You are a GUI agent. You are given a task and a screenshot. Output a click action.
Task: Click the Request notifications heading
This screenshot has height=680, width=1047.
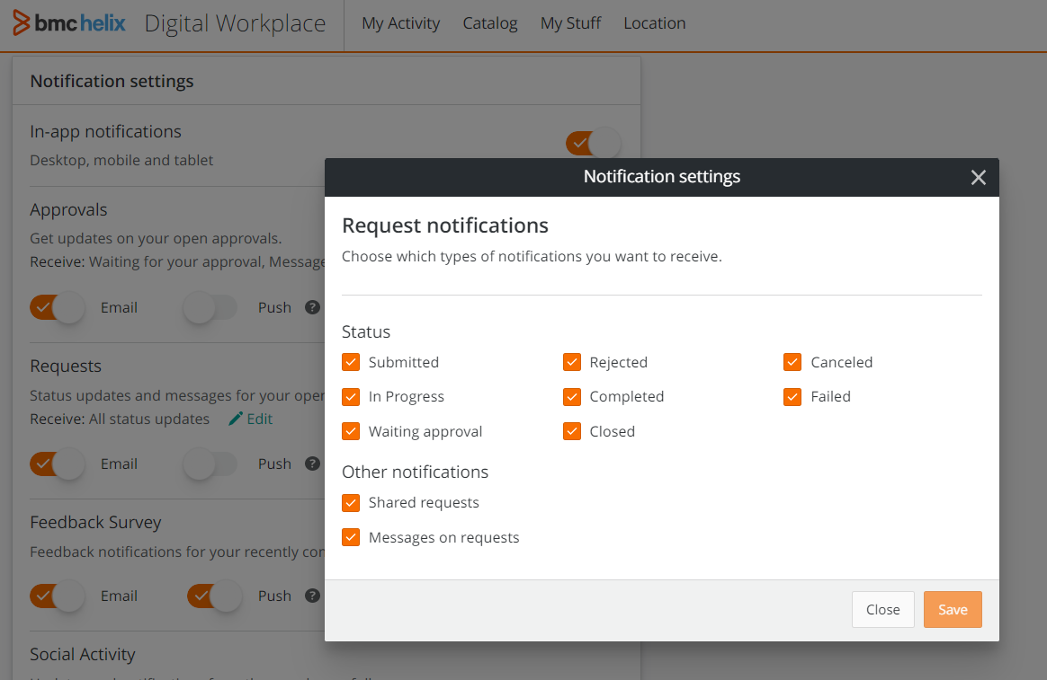pyautogui.click(x=444, y=225)
